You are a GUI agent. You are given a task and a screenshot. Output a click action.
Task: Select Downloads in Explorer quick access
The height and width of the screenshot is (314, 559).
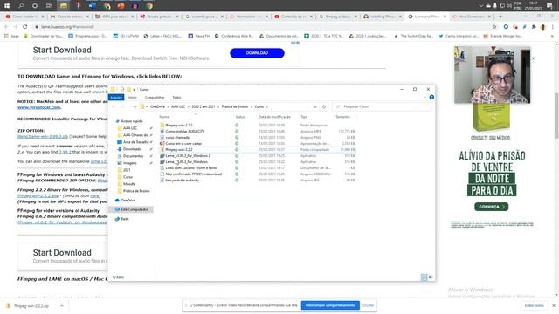click(x=132, y=149)
